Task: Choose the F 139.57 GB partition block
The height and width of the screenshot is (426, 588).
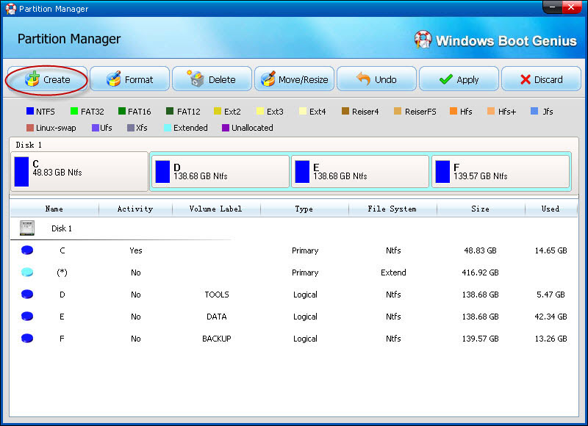Action: pos(501,171)
